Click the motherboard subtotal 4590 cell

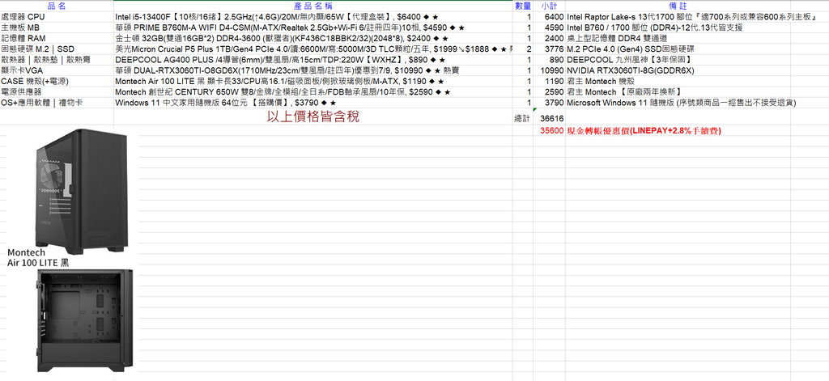549,28
